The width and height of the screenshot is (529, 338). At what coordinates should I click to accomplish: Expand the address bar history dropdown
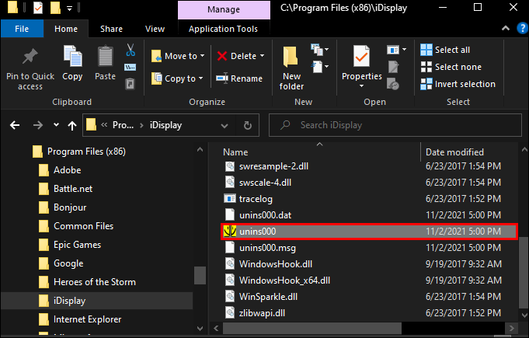224,125
